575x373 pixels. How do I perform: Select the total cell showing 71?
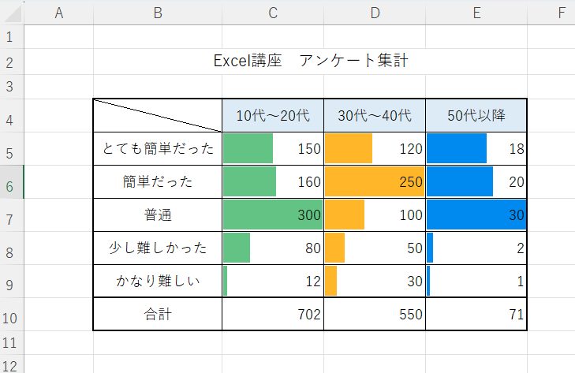tap(476, 314)
